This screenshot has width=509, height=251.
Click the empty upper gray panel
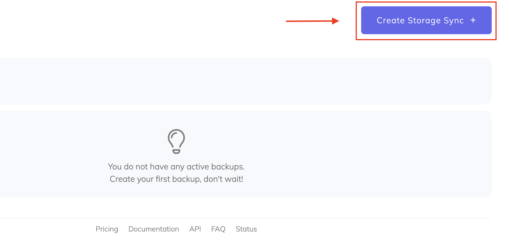(x=245, y=81)
